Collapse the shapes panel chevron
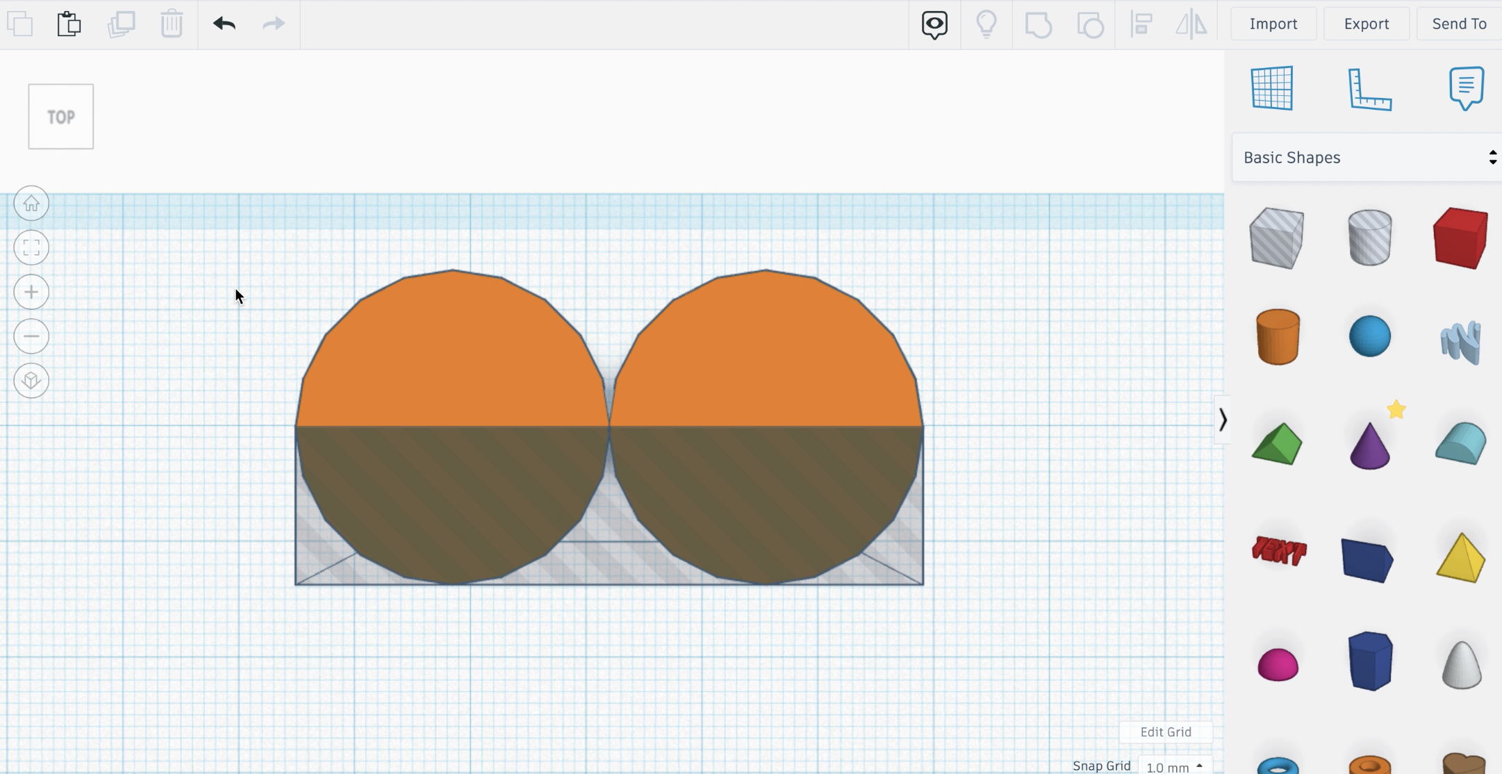 (x=1223, y=420)
